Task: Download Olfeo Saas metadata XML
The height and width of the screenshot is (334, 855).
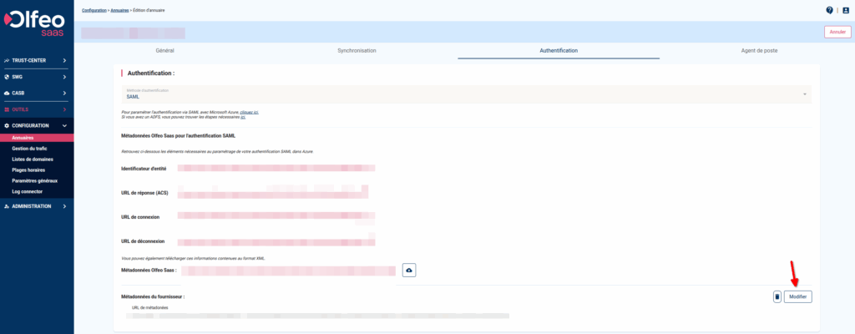Action: (409, 270)
